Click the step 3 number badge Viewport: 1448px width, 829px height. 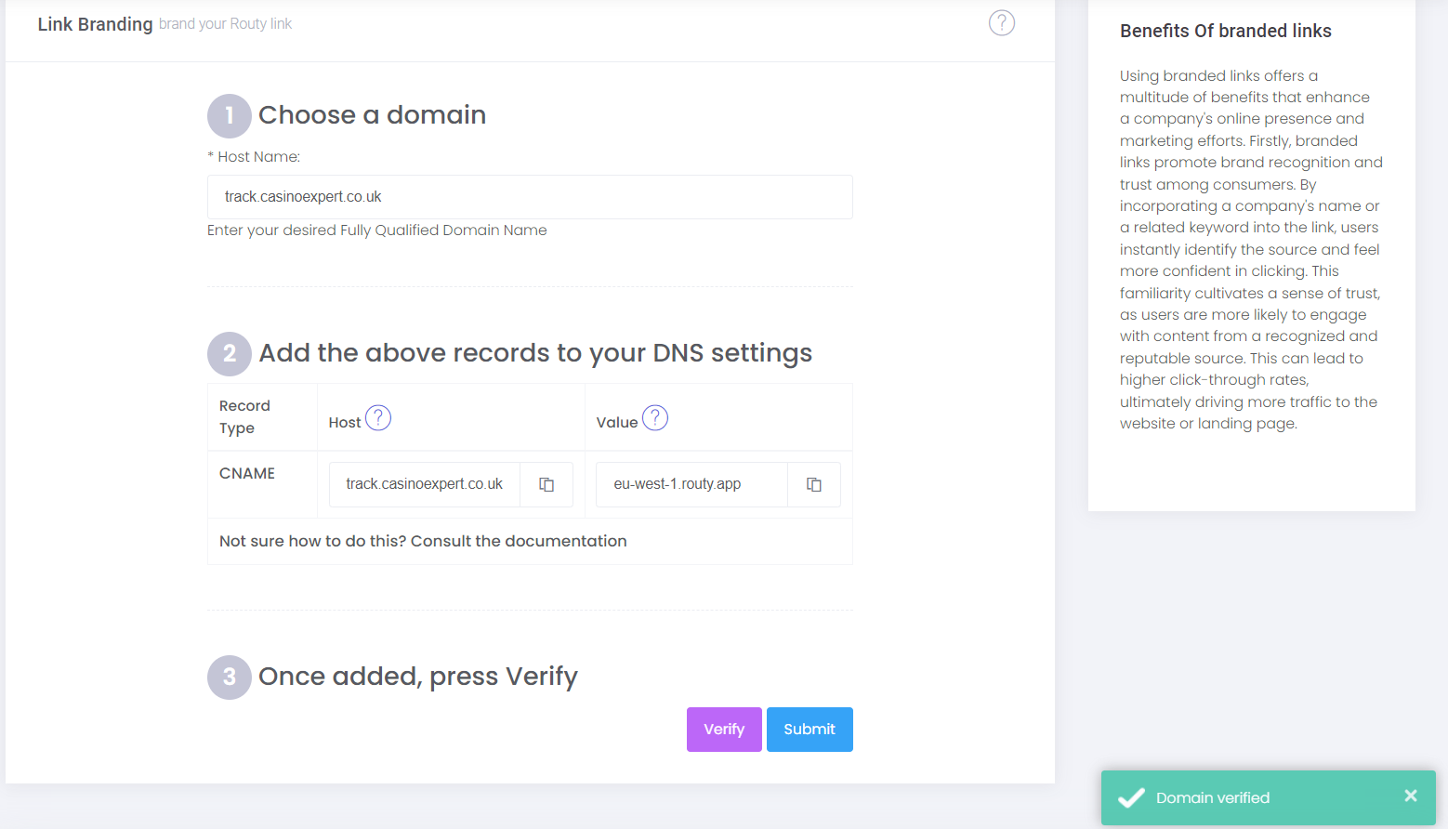(230, 678)
